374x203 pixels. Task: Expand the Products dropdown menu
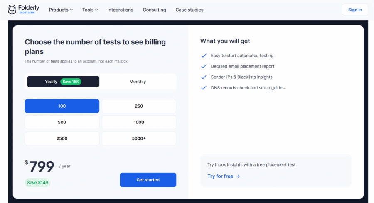coord(61,10)
